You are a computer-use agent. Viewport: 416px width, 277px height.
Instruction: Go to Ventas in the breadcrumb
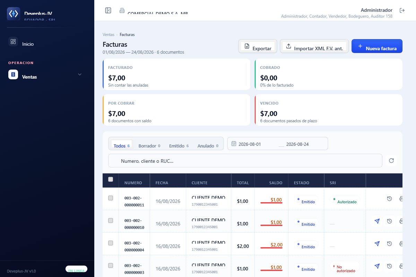pyautogui.click(x=109, y=35)
